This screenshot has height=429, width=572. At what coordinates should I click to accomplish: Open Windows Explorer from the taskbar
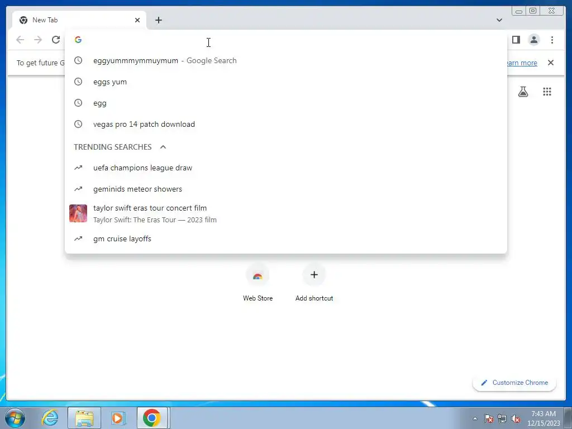84,418
